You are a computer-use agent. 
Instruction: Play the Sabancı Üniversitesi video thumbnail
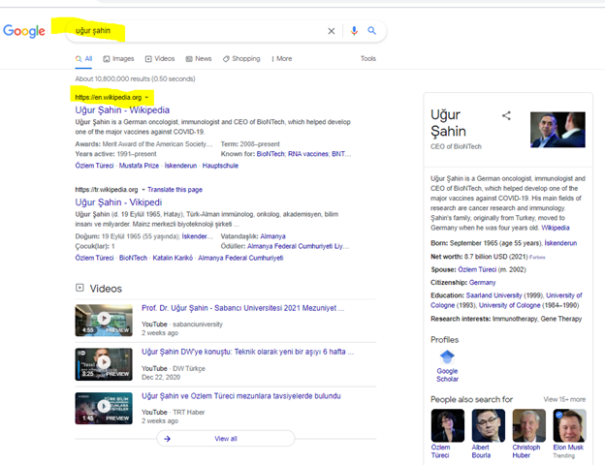coord(104,320)
